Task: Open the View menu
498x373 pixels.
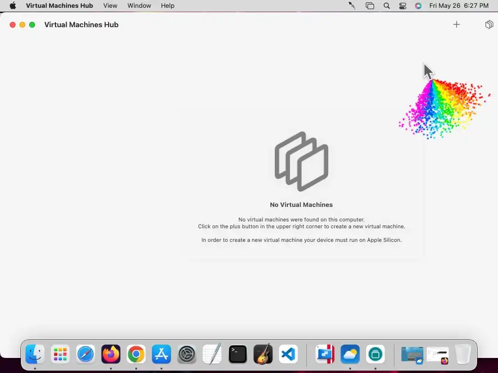Action: coord(110,6)
